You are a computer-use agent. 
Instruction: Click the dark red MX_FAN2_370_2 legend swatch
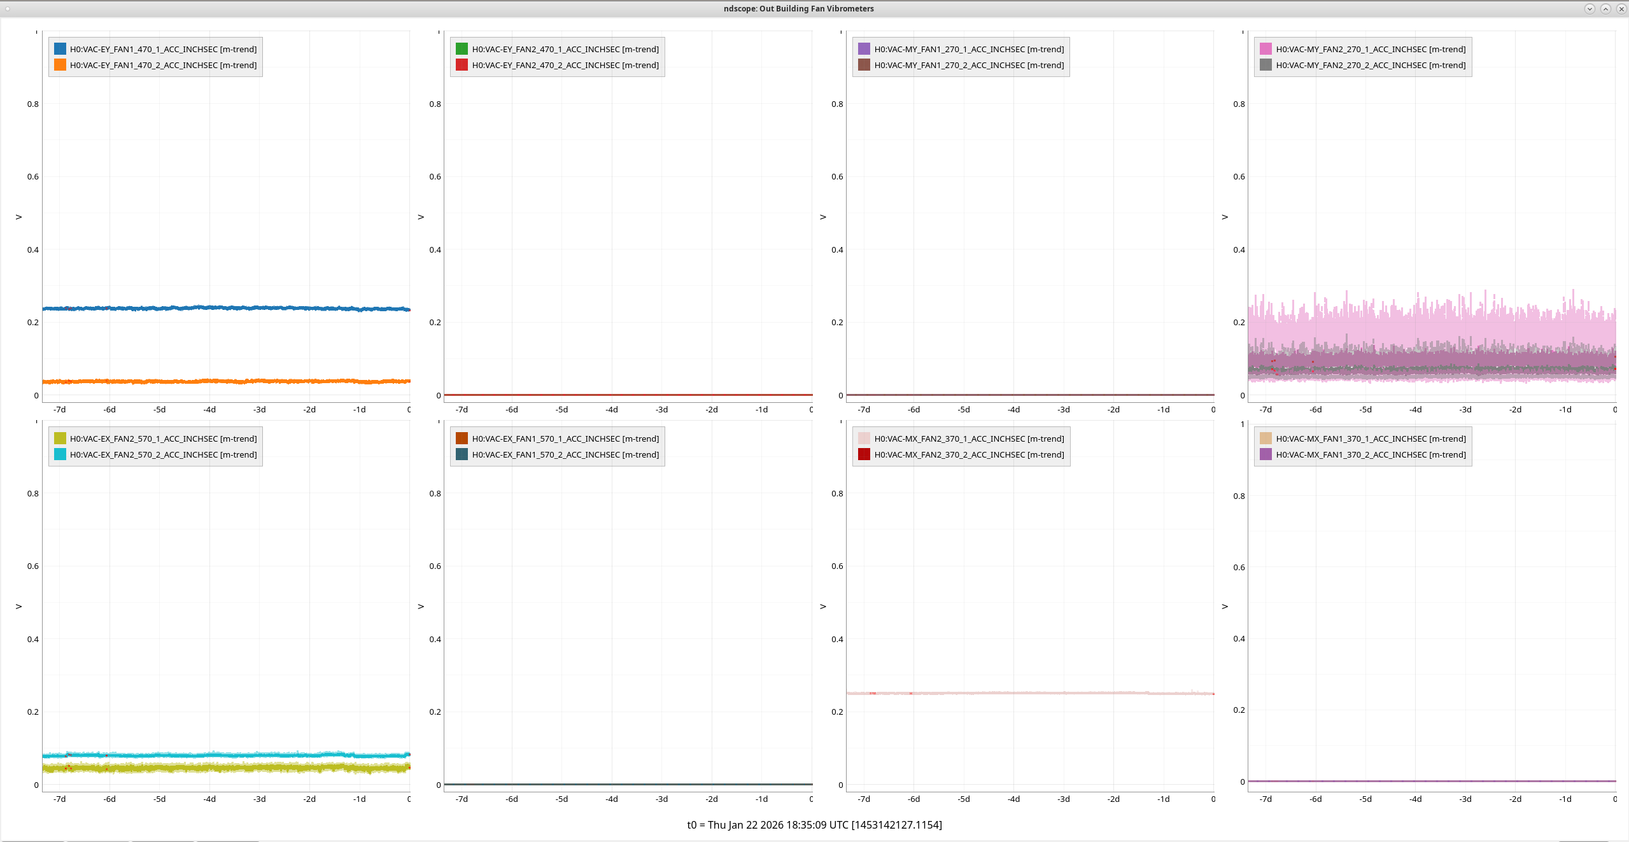tap(864, 454)
